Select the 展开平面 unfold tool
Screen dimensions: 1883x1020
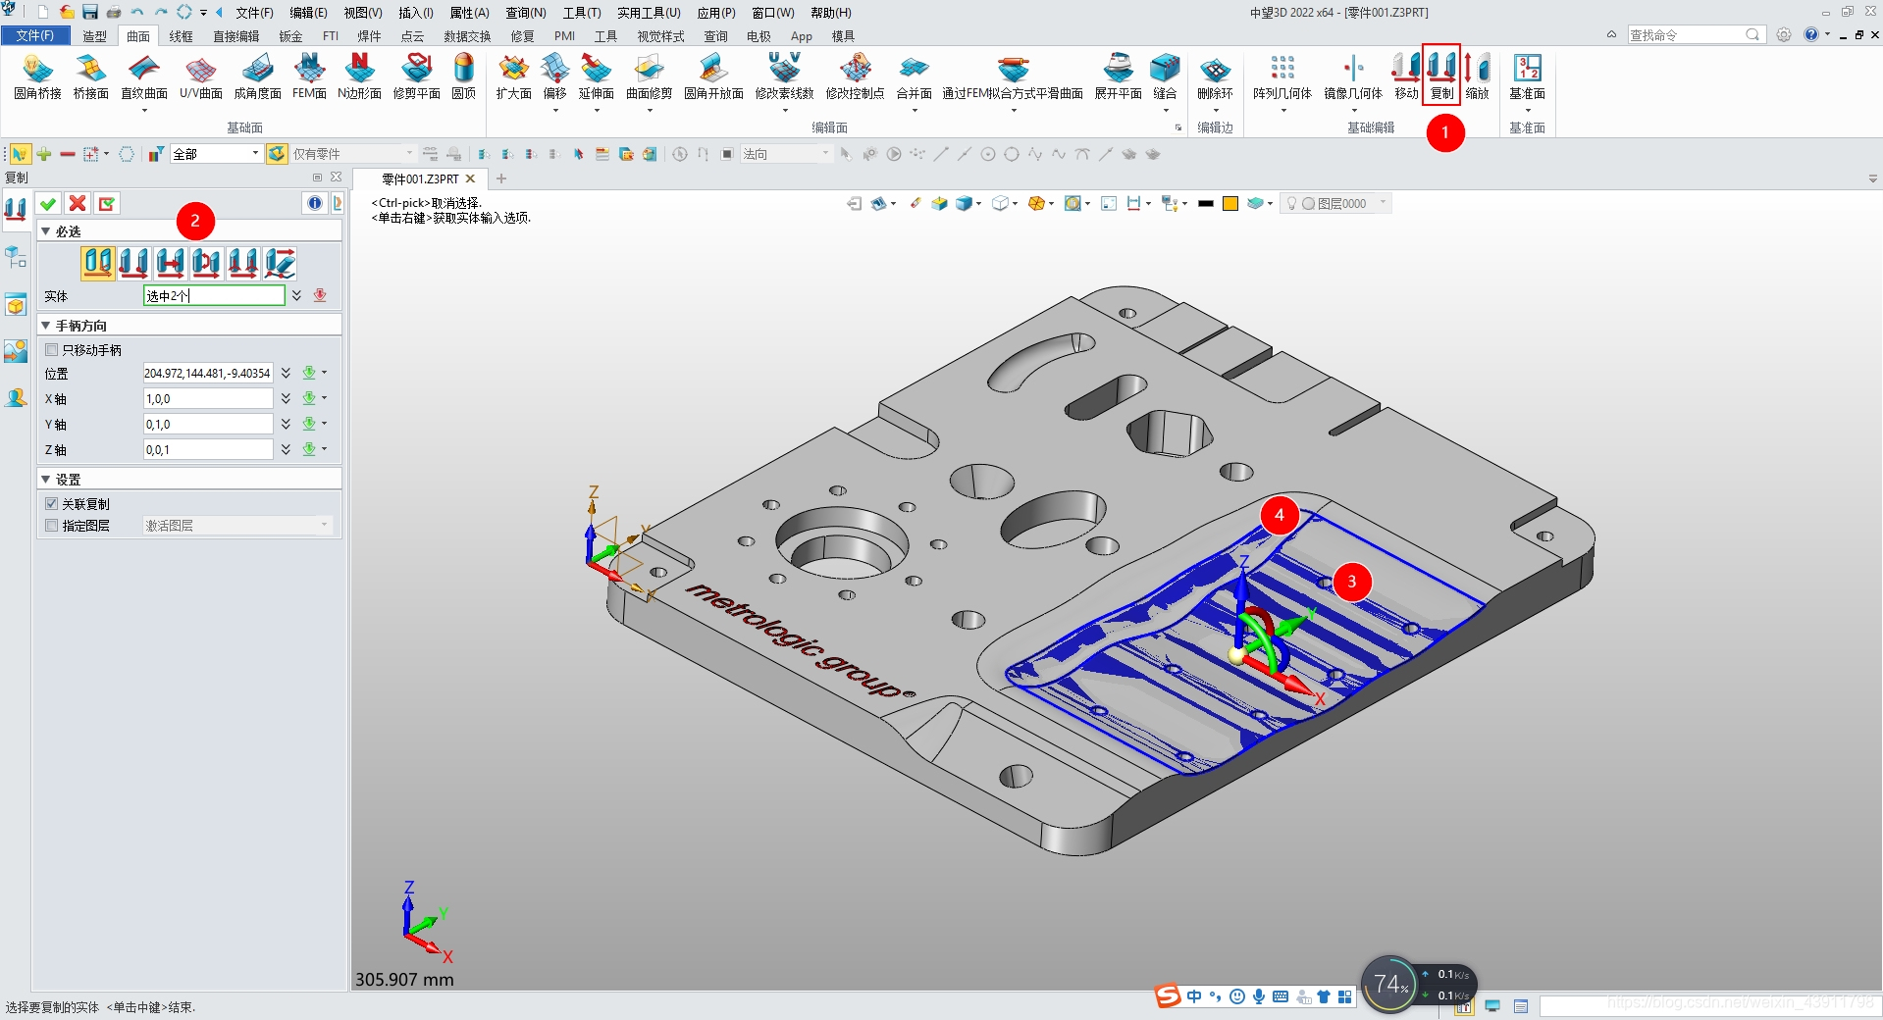[x=1118, y=76]
